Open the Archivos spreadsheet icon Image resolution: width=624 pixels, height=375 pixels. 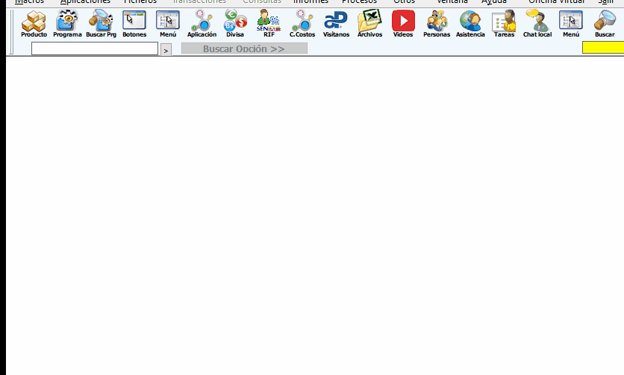pos(369,23)
